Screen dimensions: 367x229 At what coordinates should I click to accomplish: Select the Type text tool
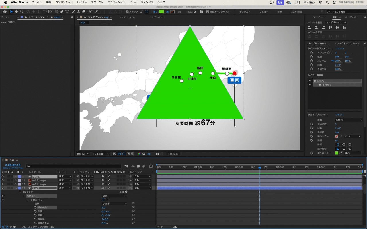tap(67, 11)
